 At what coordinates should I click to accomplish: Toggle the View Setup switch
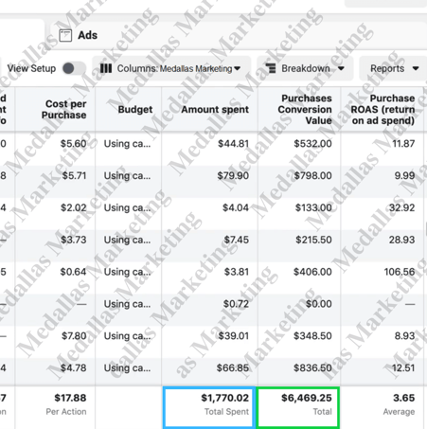tap(74, 68)
